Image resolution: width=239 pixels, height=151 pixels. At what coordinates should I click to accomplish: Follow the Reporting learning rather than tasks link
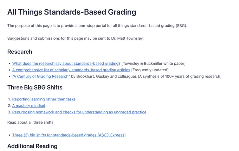[44, 99]
